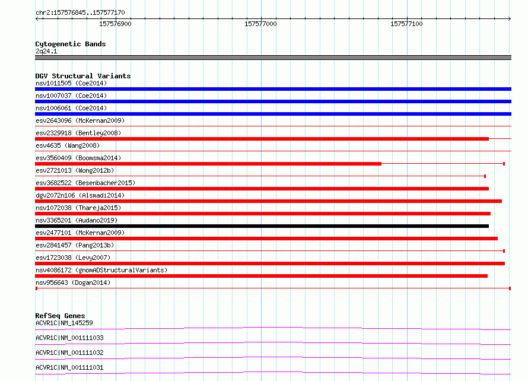528x381 pixels.
Task: Click the red bar for esv2329918
Action: tap(262, 139)
